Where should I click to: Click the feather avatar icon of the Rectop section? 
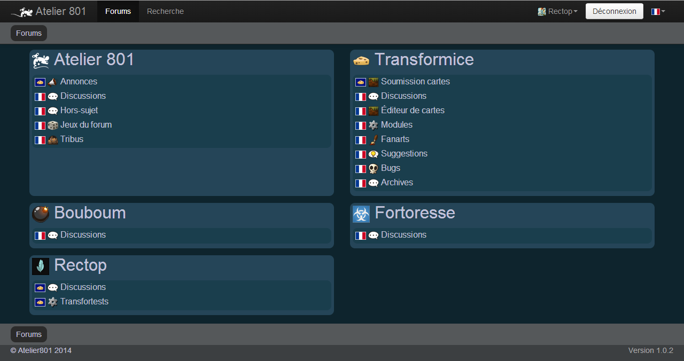click(41, 266)
